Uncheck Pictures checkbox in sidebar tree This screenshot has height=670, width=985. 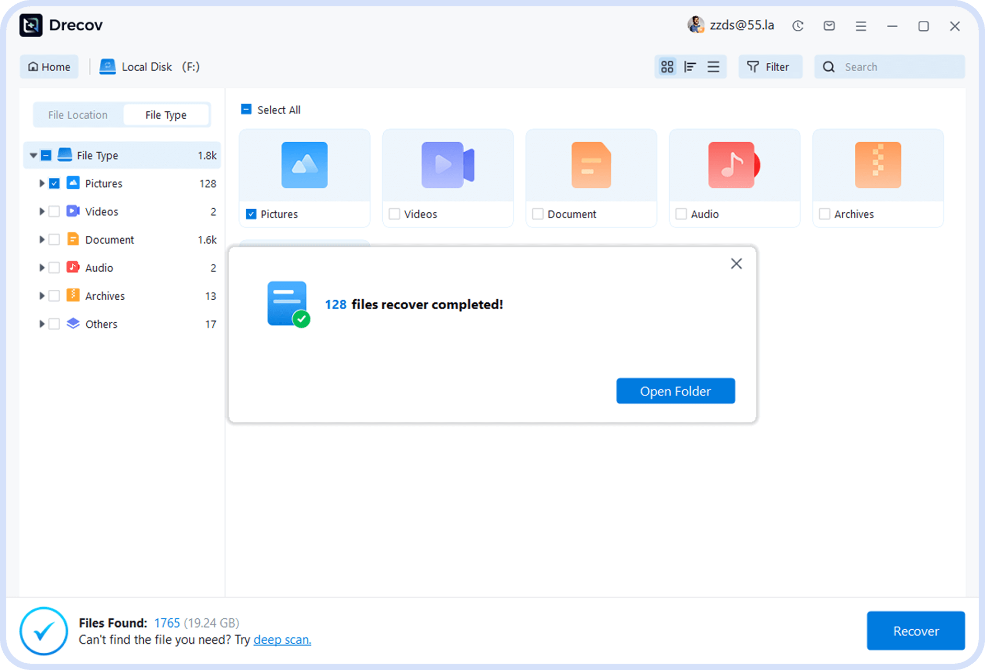(54, 184)
